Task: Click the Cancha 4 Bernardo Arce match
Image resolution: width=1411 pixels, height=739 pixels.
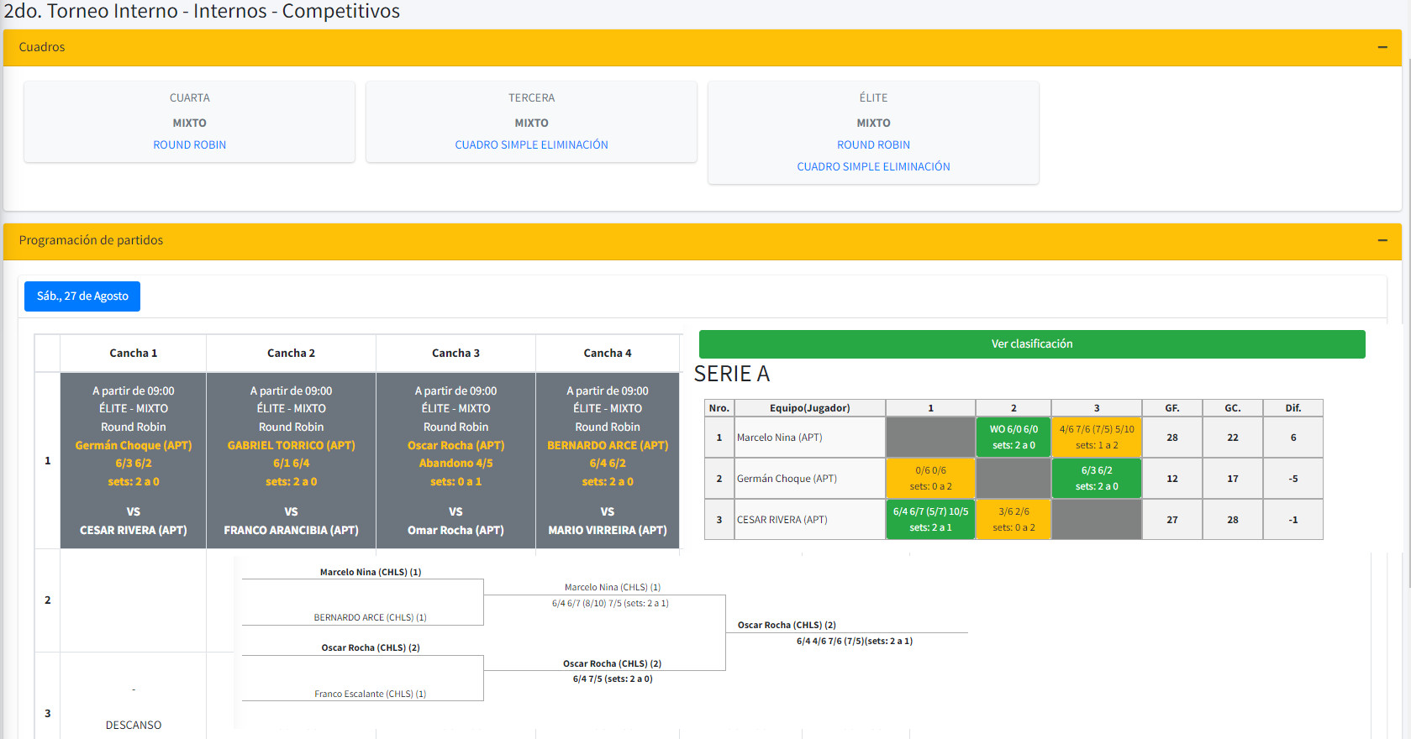Action: tap(607, 460)
